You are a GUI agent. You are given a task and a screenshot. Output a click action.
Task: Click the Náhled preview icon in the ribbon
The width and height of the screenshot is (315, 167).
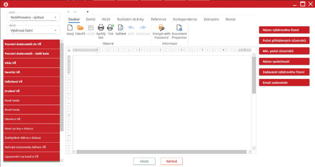coord(121,28)
